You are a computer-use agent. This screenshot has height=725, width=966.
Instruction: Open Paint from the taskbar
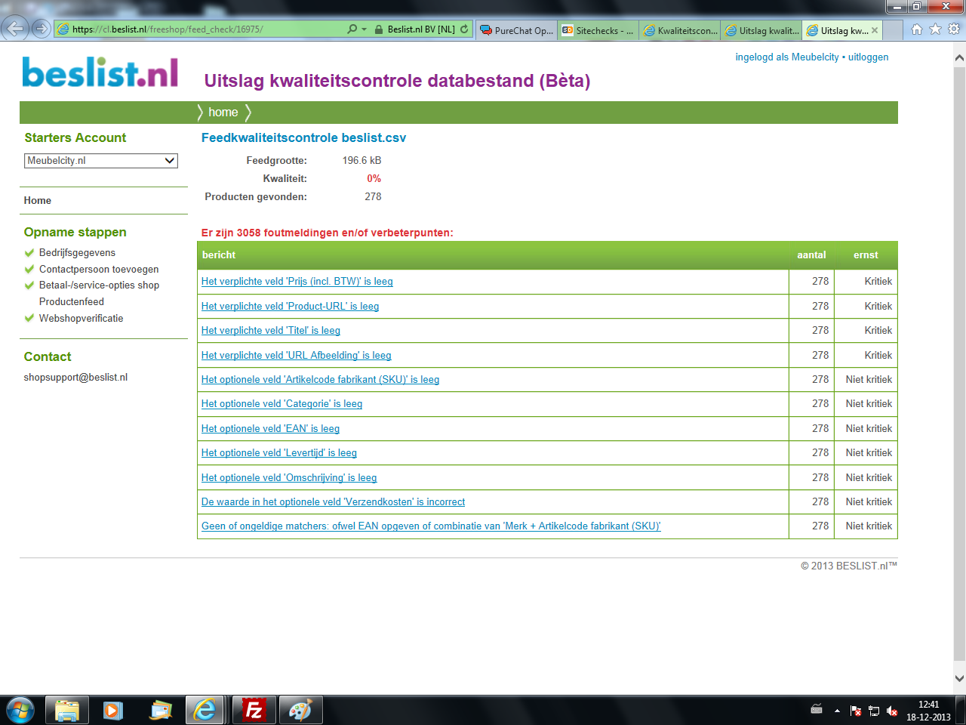click(x=300, y=710)
